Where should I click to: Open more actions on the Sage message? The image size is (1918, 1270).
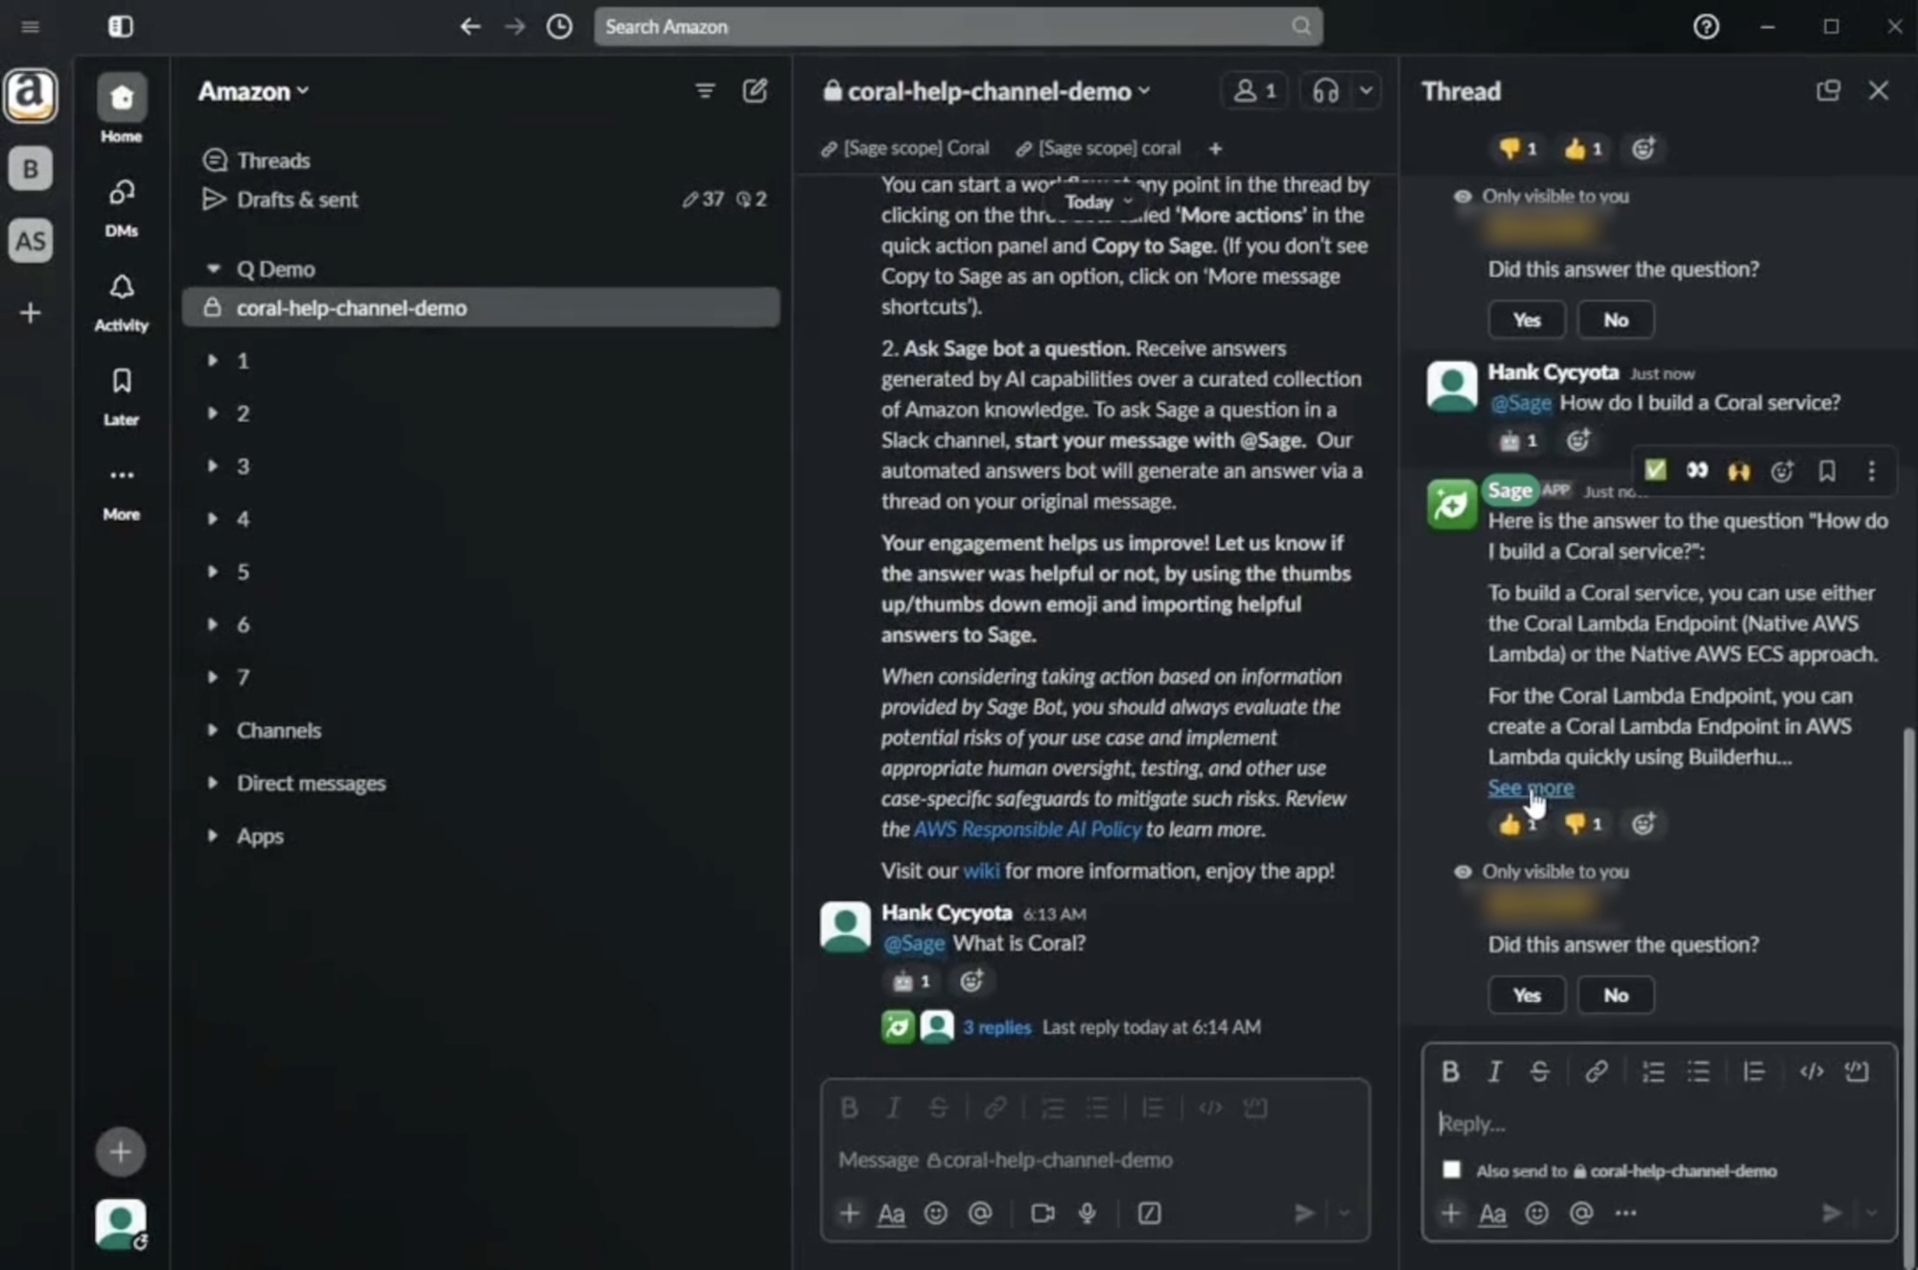1871,471
